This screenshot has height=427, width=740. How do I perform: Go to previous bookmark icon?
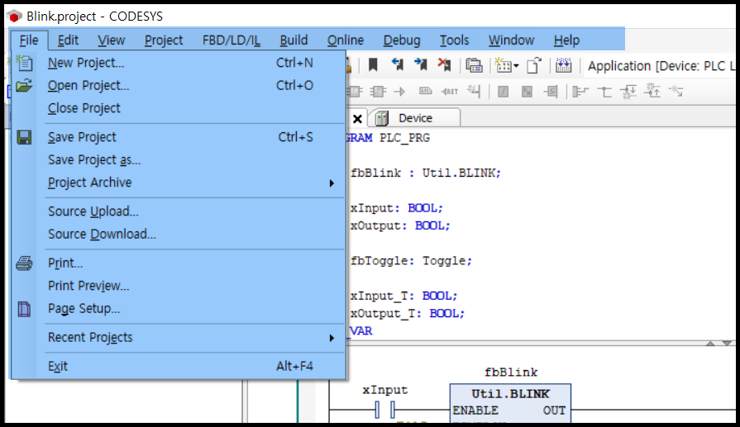[x=398, y=64]
